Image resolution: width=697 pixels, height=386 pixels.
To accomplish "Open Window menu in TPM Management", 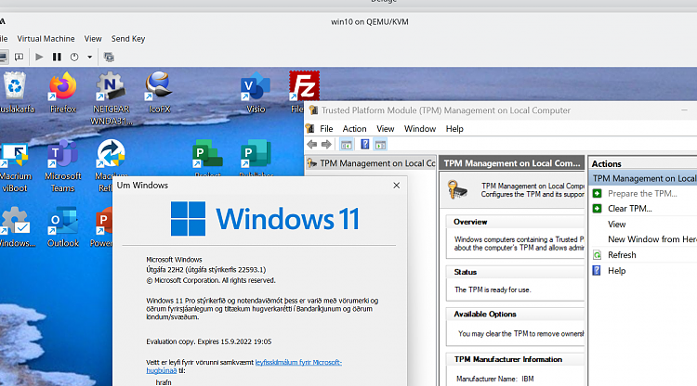I will 420,129.
